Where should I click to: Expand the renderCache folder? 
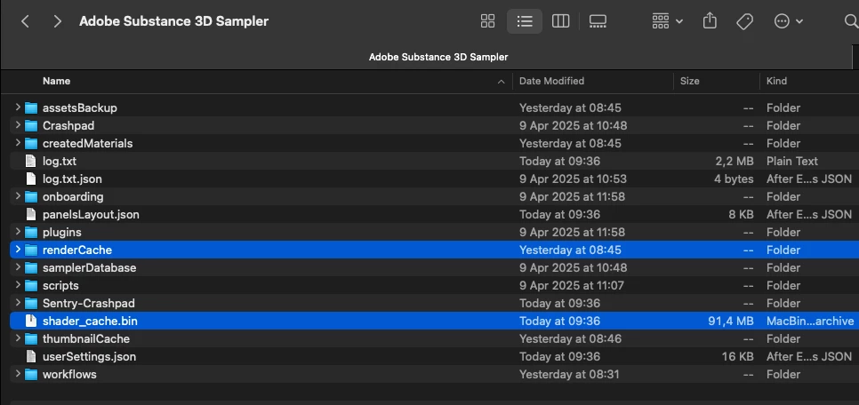click(18, 250)
